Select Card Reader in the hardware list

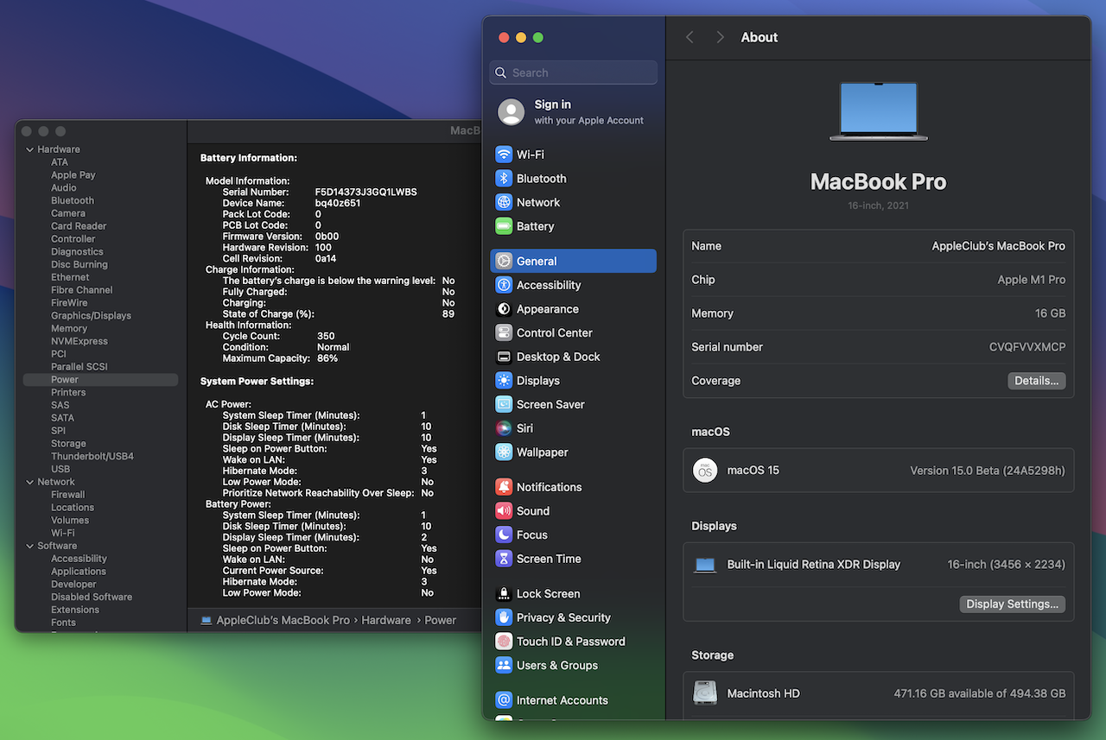click(x=79, y=226)
